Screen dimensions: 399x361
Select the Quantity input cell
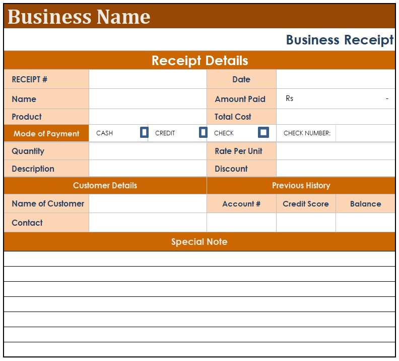148,151
